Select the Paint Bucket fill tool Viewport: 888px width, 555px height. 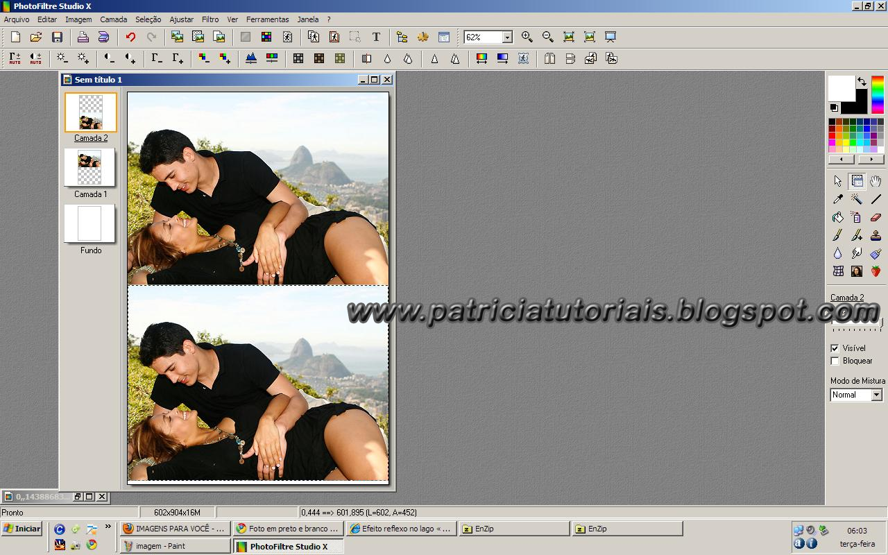tap(838, 217)
